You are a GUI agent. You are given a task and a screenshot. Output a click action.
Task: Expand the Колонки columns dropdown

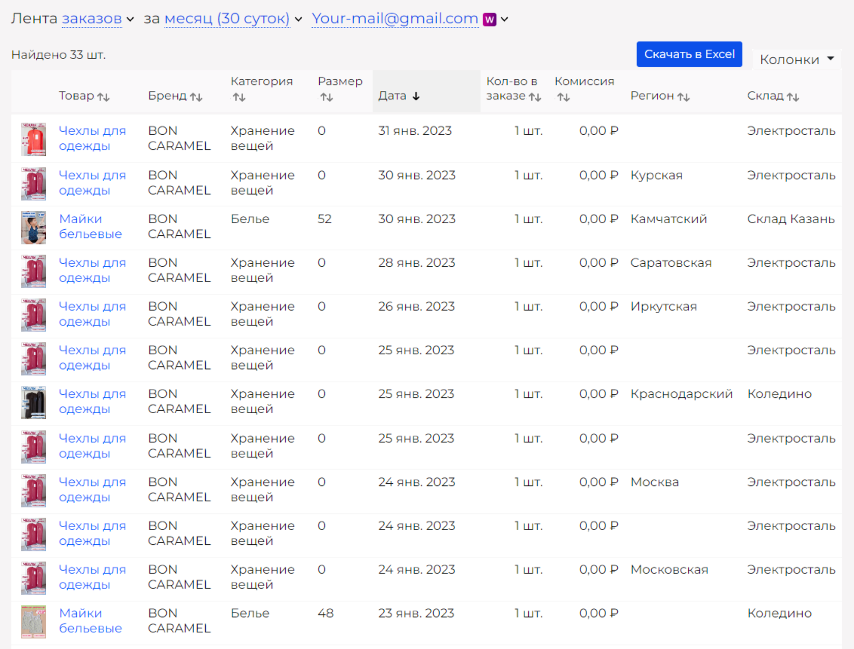tap(797, 59)
